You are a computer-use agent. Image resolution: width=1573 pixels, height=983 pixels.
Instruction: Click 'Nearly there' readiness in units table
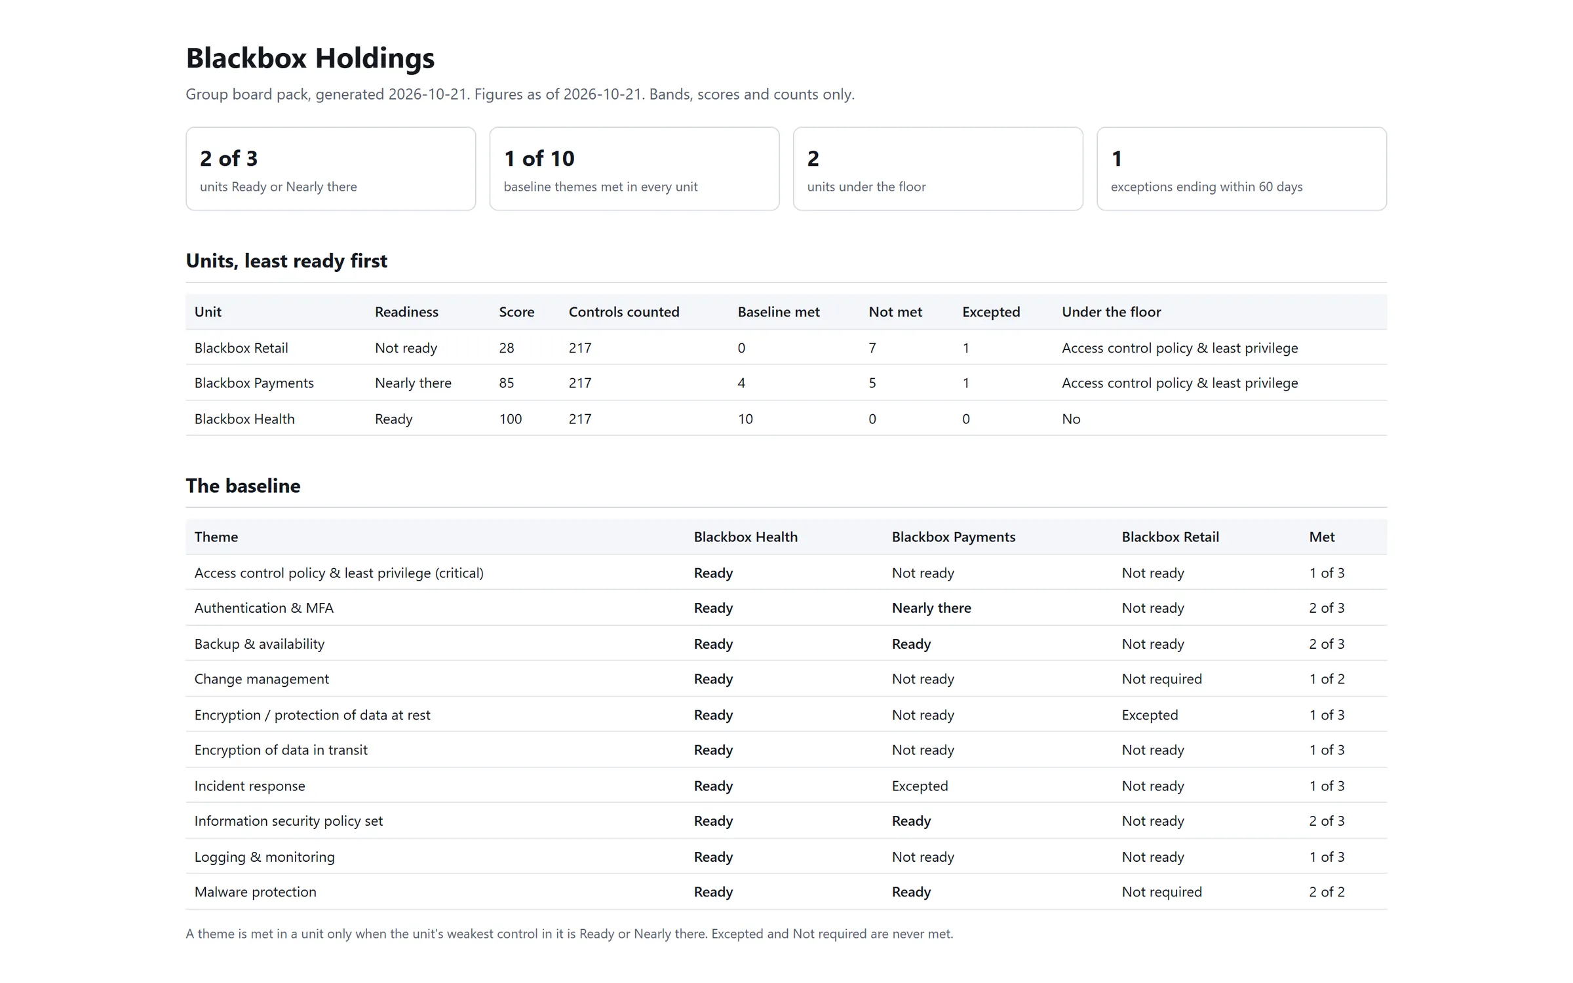coord(413,383)
